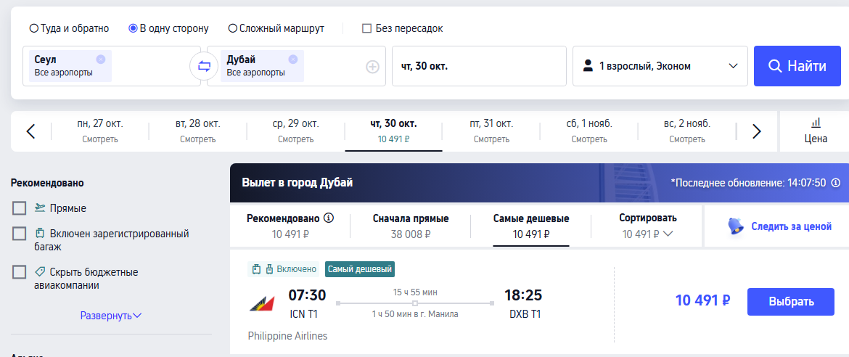Select the Сложный маршрут radio option
Screen dimensions: 849x357
pos(233,28)
